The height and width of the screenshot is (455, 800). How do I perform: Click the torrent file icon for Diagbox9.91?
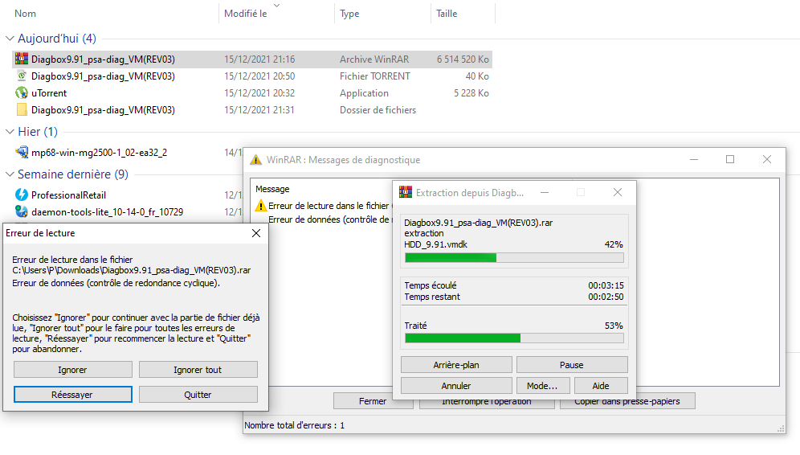click(x=22, y=76)
